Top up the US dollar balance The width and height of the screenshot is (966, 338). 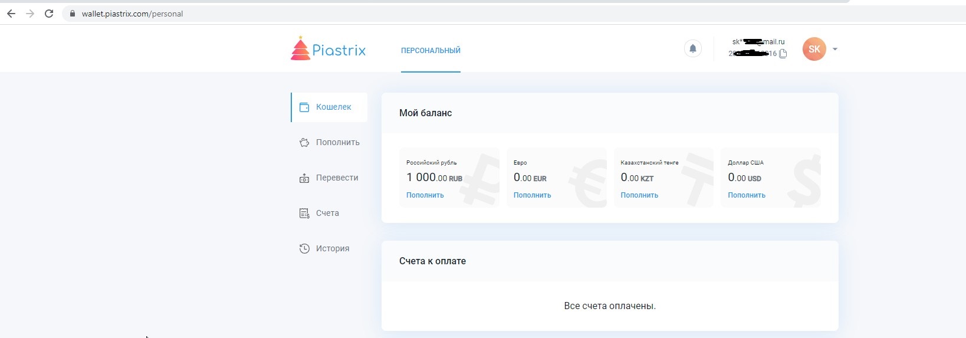(x=746, y=195)
